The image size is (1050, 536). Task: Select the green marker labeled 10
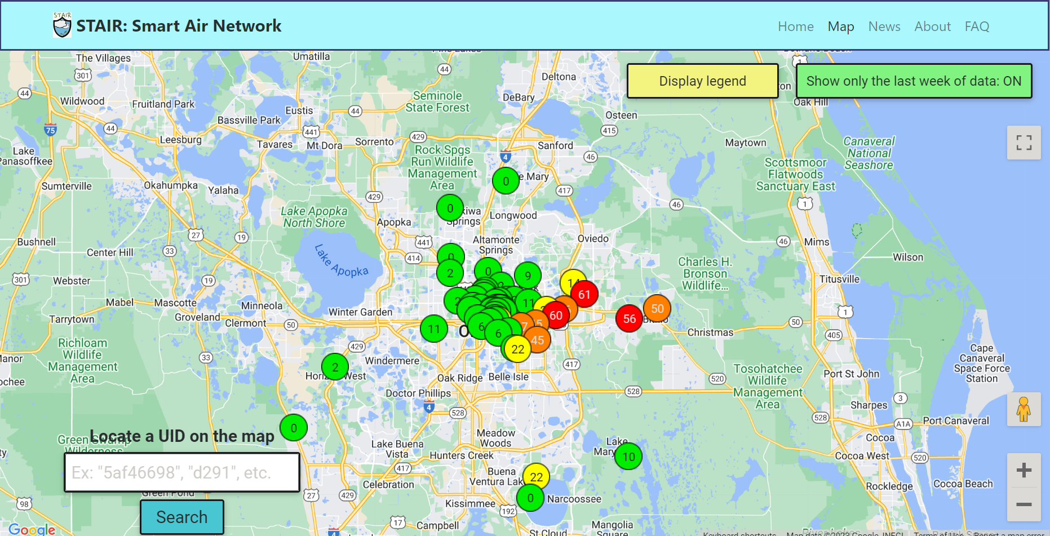pyautogui.click(x=628, y=457)
